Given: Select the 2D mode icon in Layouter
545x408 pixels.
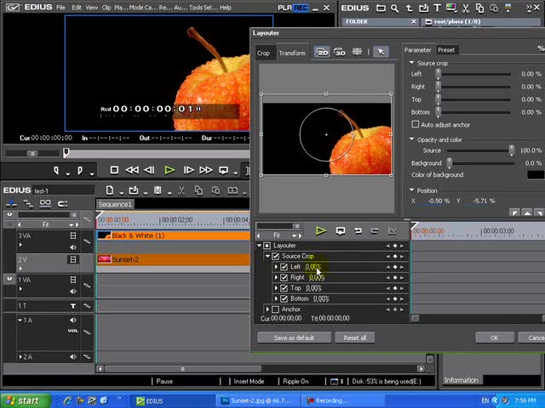Looking at the screenshot, I should [x=323, y=53].
